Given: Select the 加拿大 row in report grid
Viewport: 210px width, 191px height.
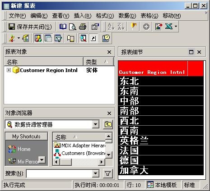Looking at the screenshot, I should coord(161,170).
